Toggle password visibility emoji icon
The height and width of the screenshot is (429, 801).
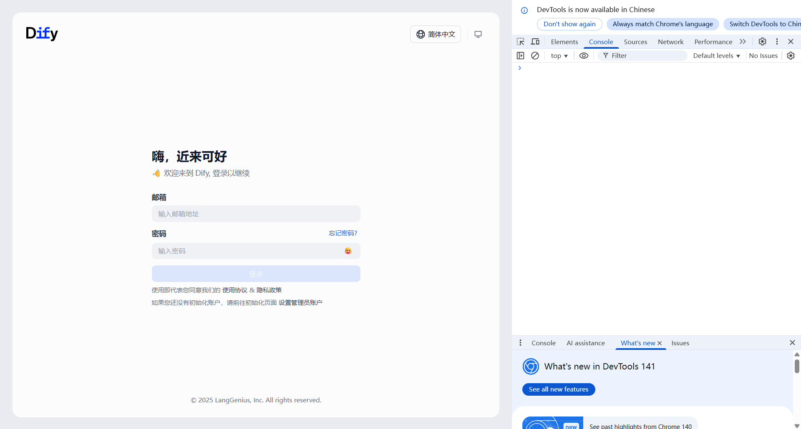[348, 251]
